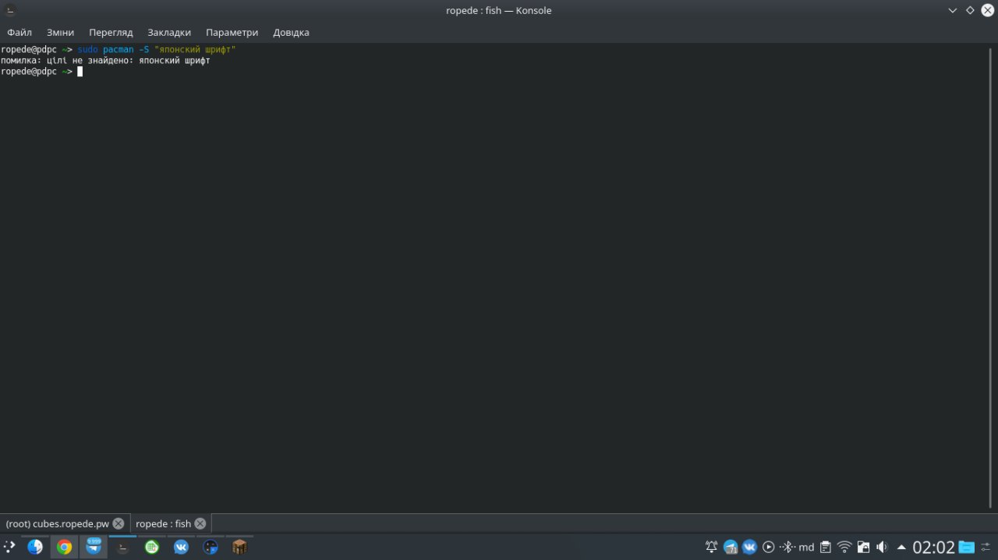Open the panel settings sliders icon
This screenshot has width=998, height=560.
pos(987,547)
